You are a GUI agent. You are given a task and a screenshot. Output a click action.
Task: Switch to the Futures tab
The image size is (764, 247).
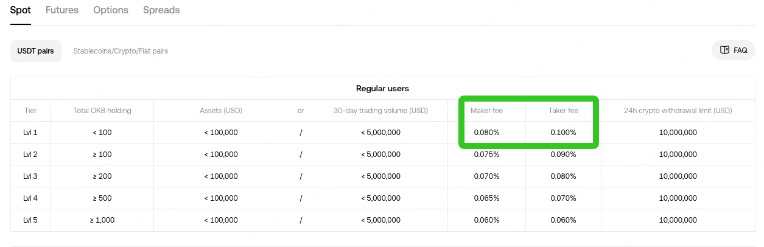tap(62, 10)
